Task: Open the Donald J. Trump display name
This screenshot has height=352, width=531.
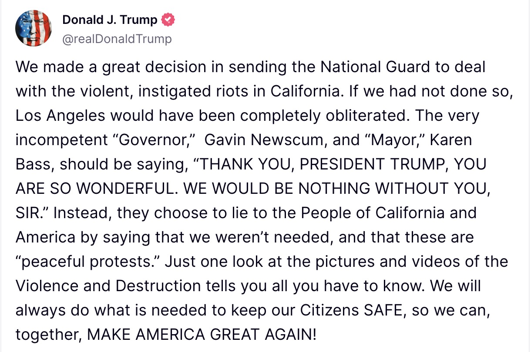Action: pyautogui.click(x=110, y=20)
